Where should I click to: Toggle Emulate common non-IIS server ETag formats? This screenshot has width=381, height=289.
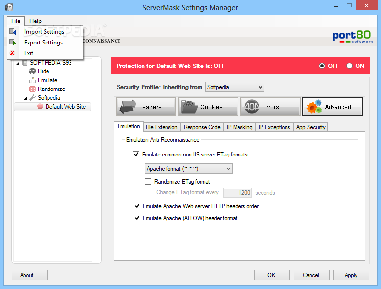tap(136, 155)
